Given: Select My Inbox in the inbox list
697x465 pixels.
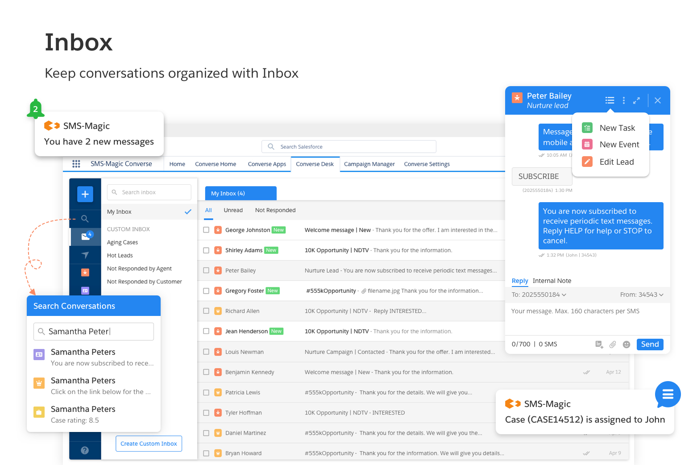Looking at the screenshot, I should pyautogui.click(x=149, y=212).
